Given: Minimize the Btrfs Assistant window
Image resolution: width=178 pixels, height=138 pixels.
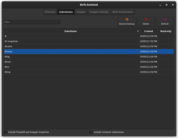Looking at the screenshot, I should coord(160,4).
